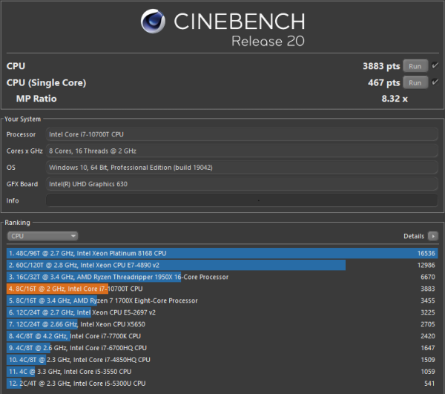445x394 pixels.
Task: Click the 12986 ranking score value
Action: point(426,265)
